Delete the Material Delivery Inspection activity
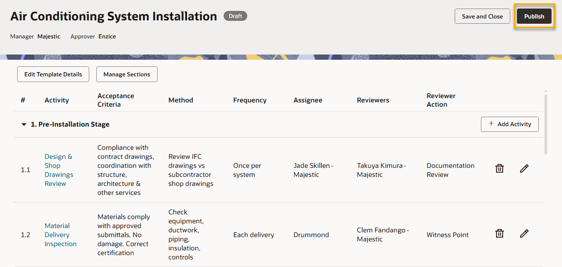The width and height of the screenshot is (562, 267). pos(499,233)
